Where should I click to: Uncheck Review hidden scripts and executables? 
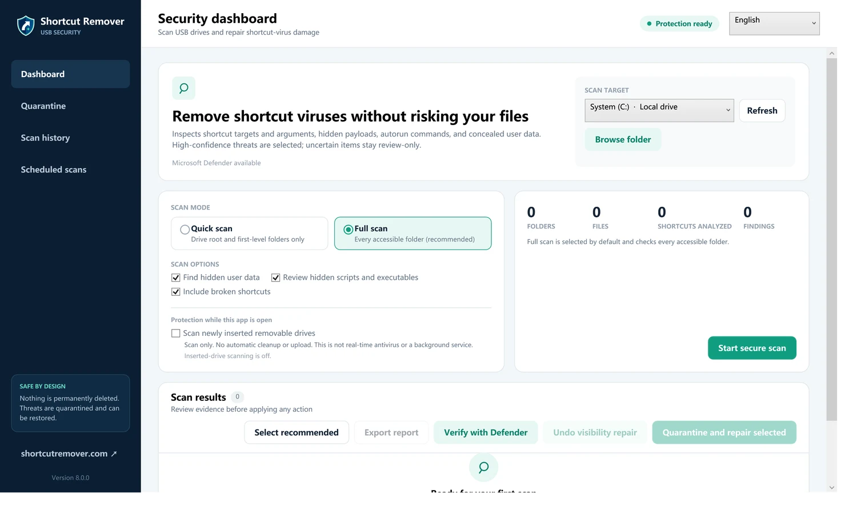275,278
